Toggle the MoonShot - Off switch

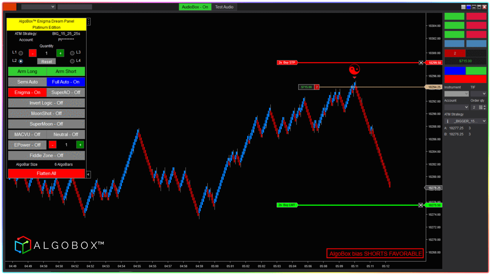pyautogui.click(x=46, y=113)
